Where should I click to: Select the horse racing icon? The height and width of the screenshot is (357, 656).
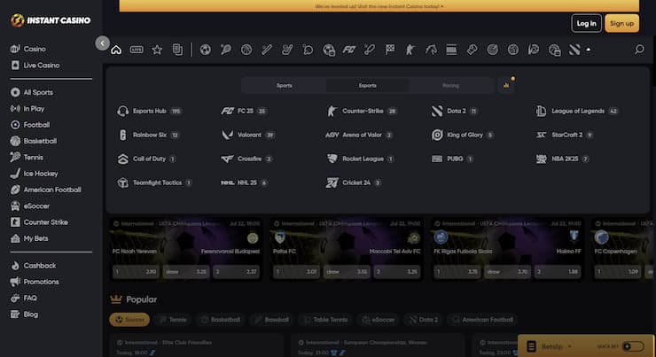tap(431, 50)
